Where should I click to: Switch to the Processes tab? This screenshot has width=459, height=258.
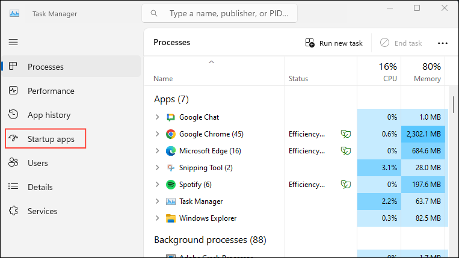click(x=71, y=66)
